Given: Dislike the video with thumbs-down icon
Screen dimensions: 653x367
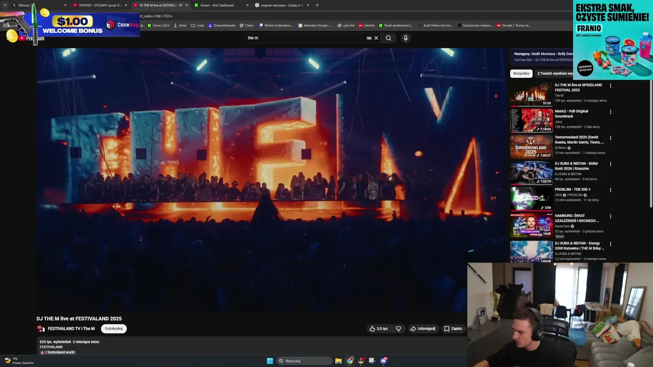Looking at the screenshot, I should click(x=398, y=329).
